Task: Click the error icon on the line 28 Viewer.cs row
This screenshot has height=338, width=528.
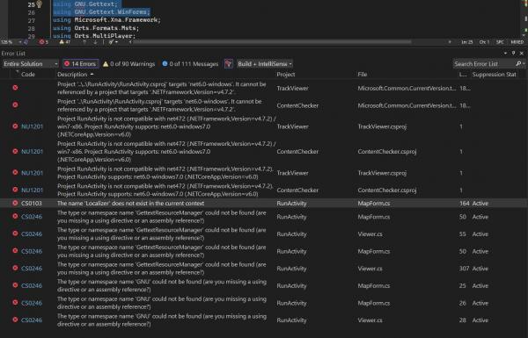Action: click(x=15, y=320)
